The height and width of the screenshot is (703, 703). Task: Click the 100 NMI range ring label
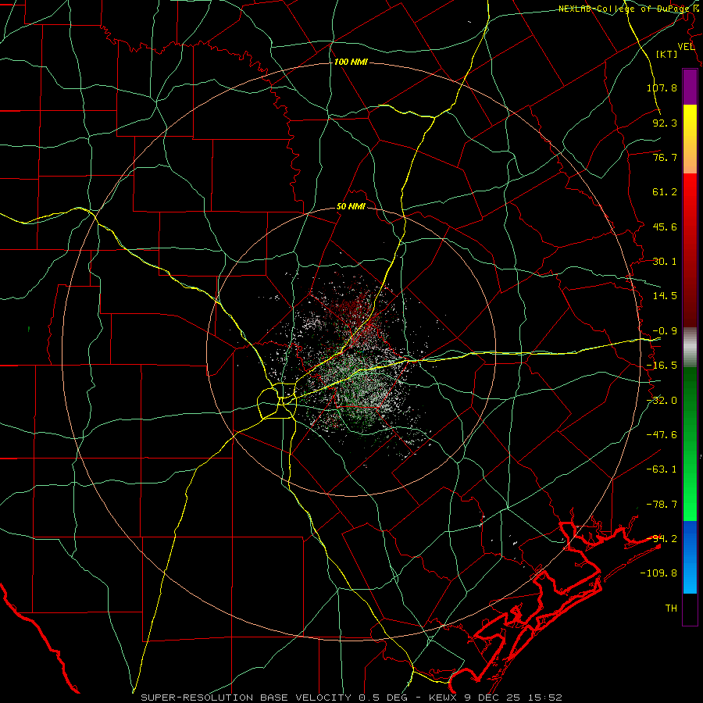351,62
